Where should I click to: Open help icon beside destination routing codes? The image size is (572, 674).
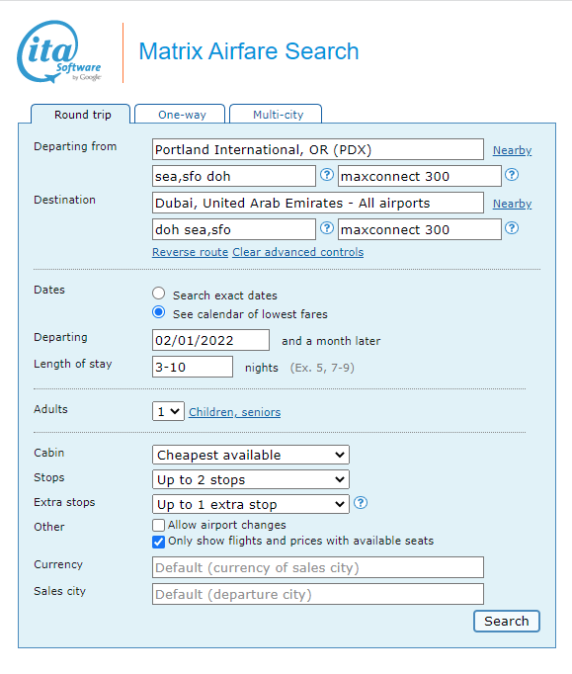point(327,228)
